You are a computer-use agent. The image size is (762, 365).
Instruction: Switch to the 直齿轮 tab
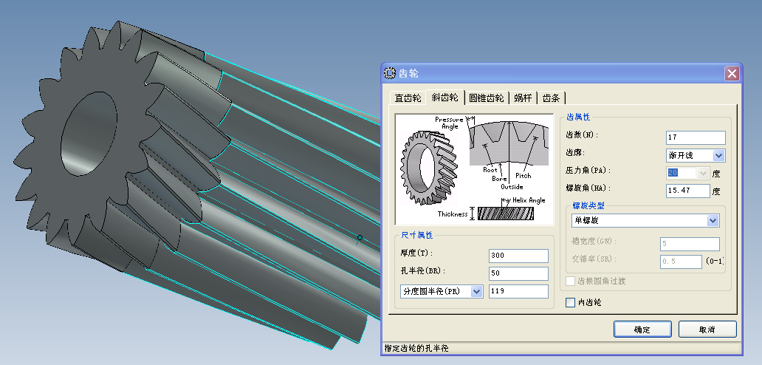(408, 98)
